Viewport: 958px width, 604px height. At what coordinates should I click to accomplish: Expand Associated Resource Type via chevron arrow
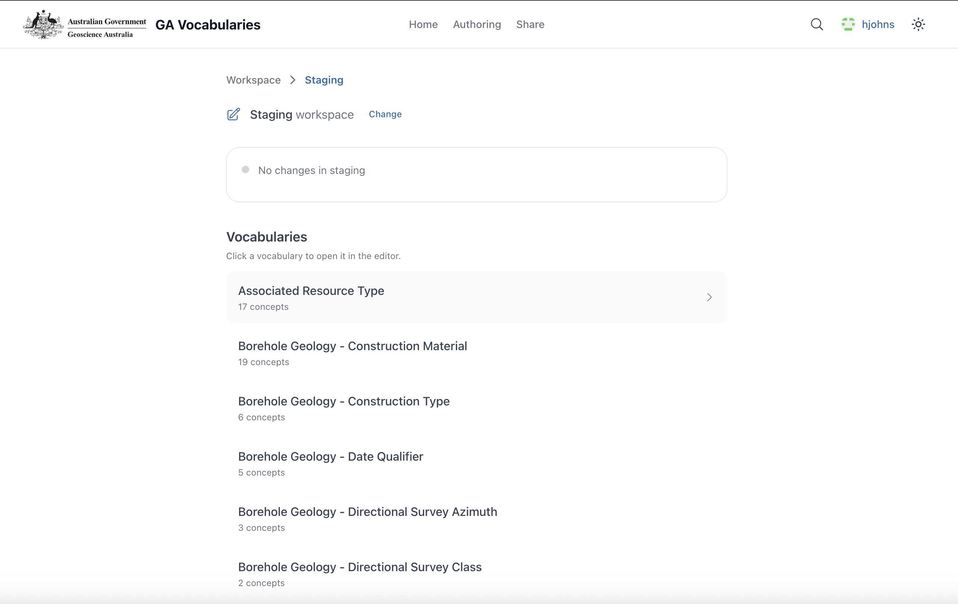(709, 297)
